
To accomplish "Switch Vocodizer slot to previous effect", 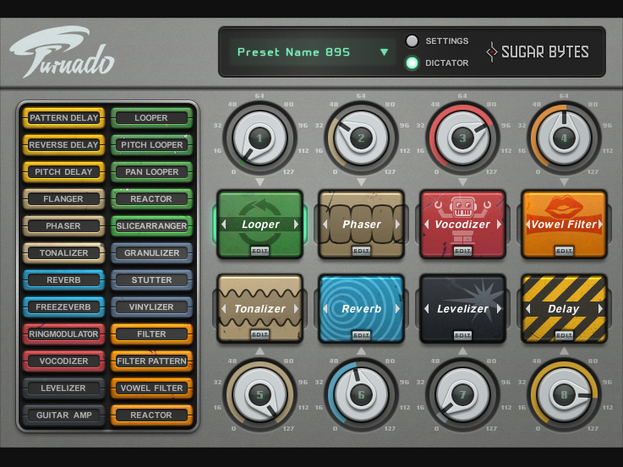I will point(426,224).
